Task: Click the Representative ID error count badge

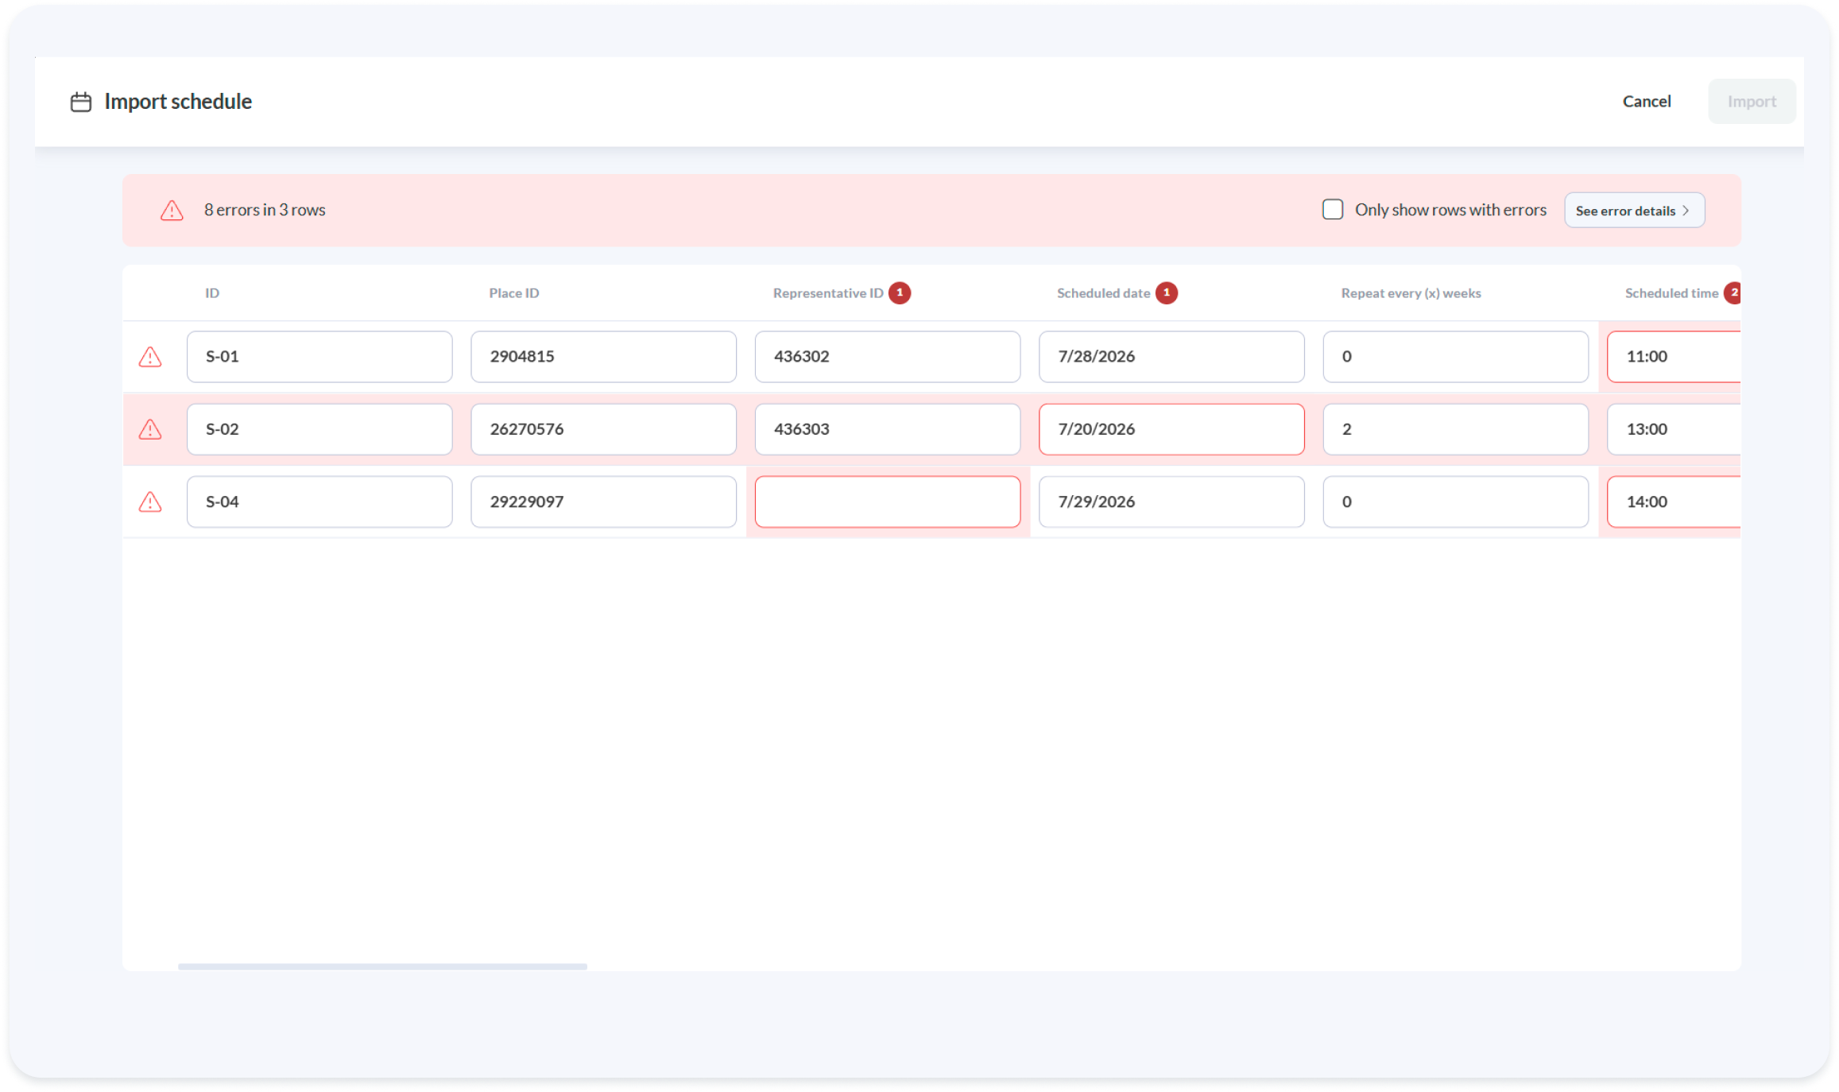Action: [900, 293]
